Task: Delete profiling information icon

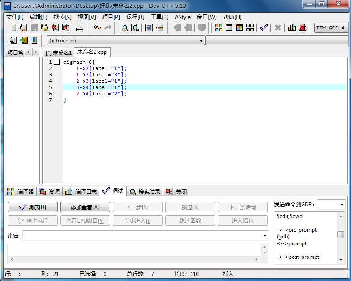Action: pyautogui.click(x=303, y=28)
